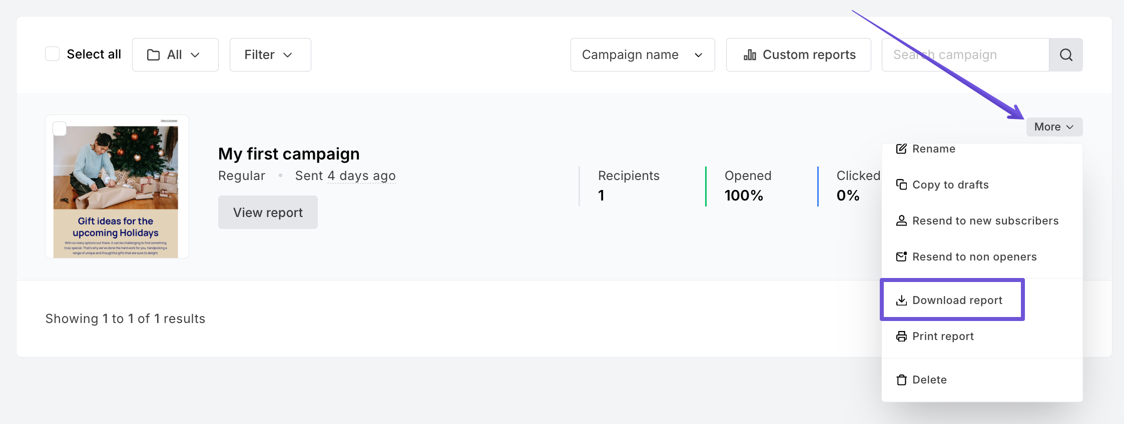Open the All folder dropdown

175,54
